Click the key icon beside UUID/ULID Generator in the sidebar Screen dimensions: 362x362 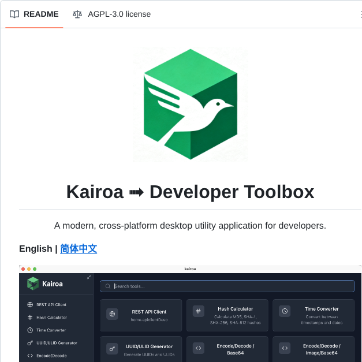coord(30,343)
